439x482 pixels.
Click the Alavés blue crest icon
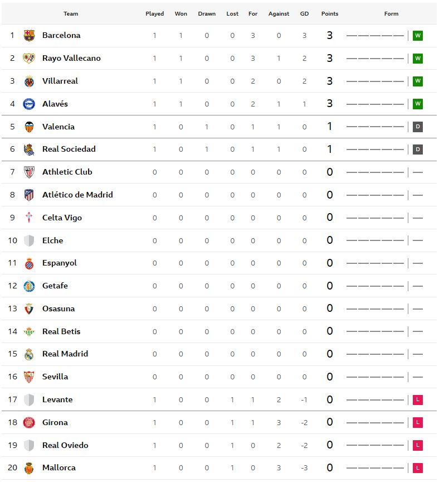click(x=29, y=104)
